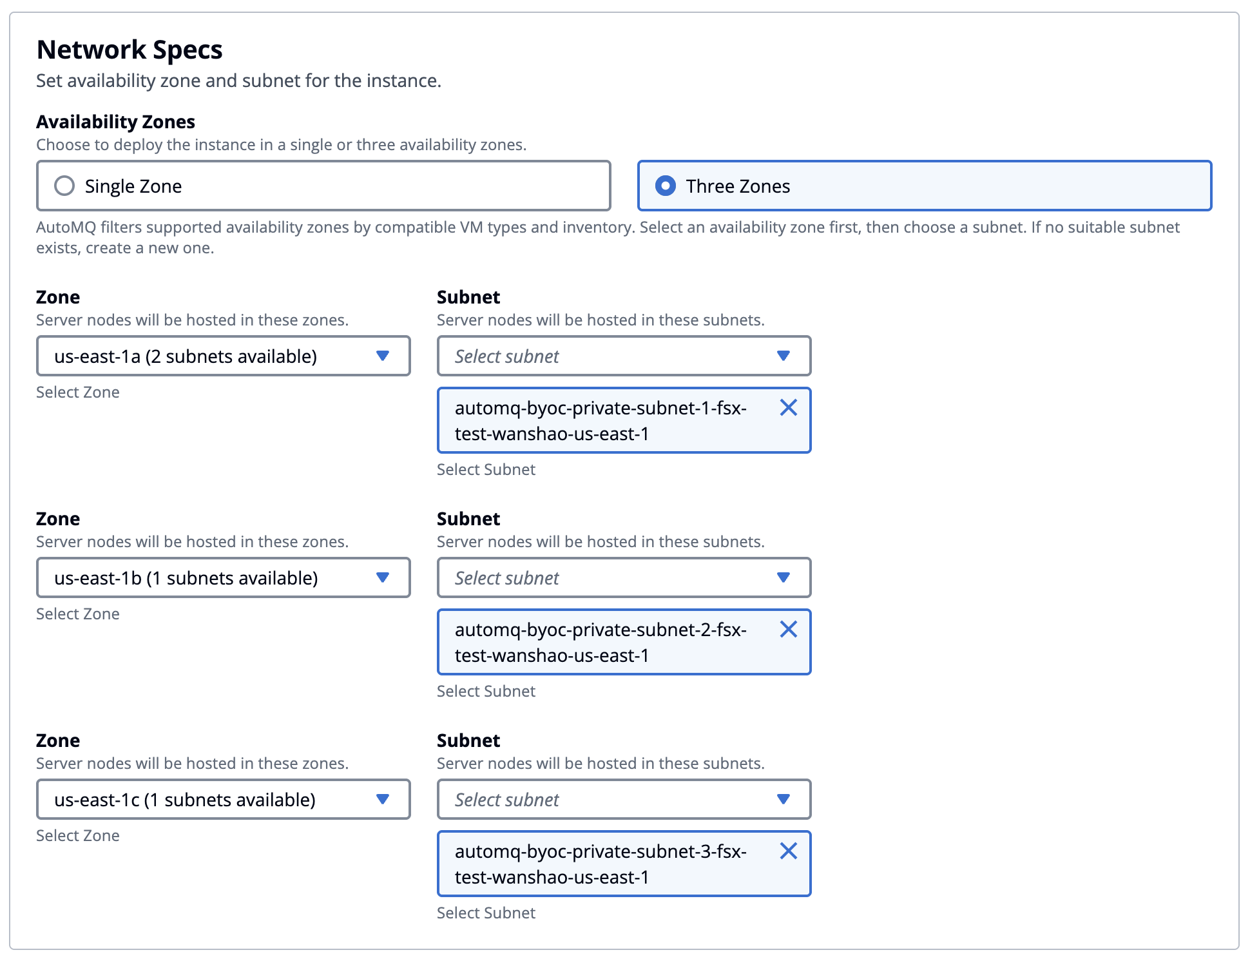
Task: Click the first Select subnet input field
Action: point(606,356)
